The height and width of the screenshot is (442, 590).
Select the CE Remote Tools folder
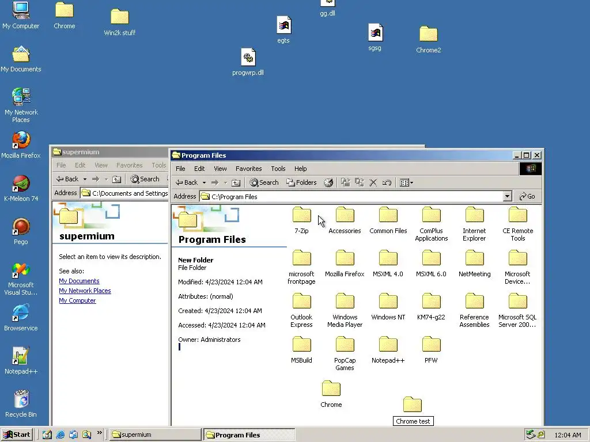(x=518, y=224)
